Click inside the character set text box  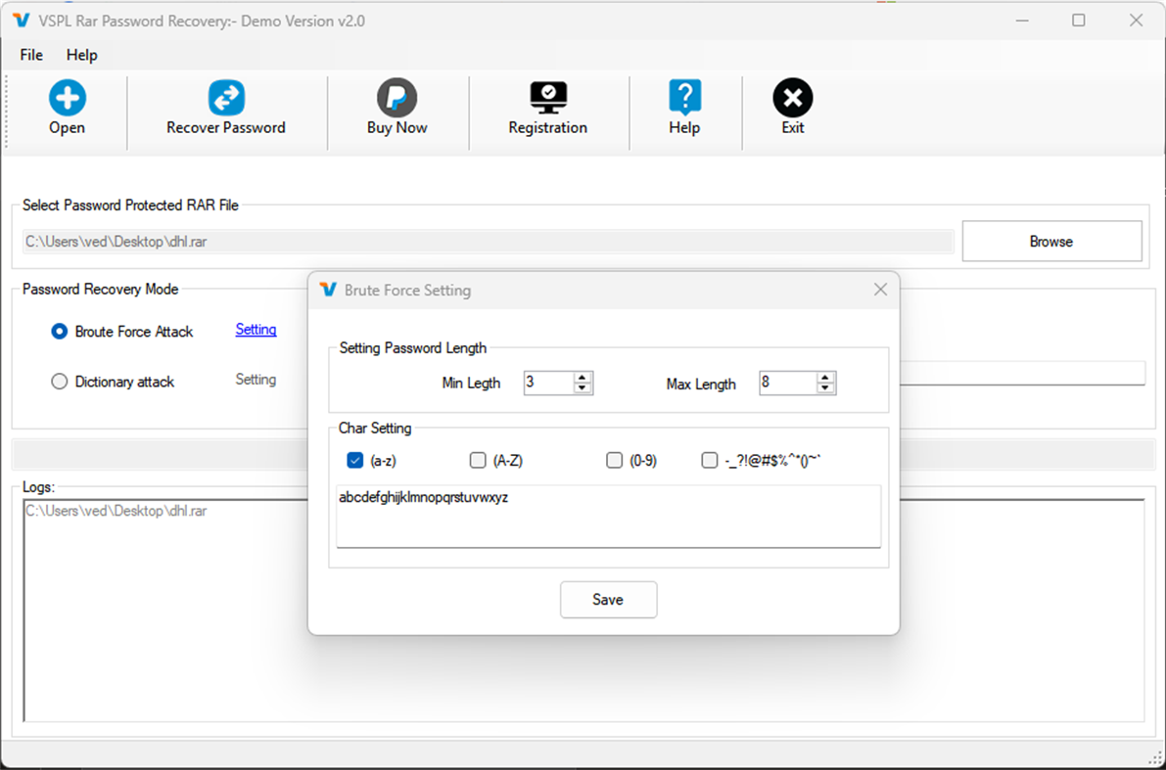point(607,516)
